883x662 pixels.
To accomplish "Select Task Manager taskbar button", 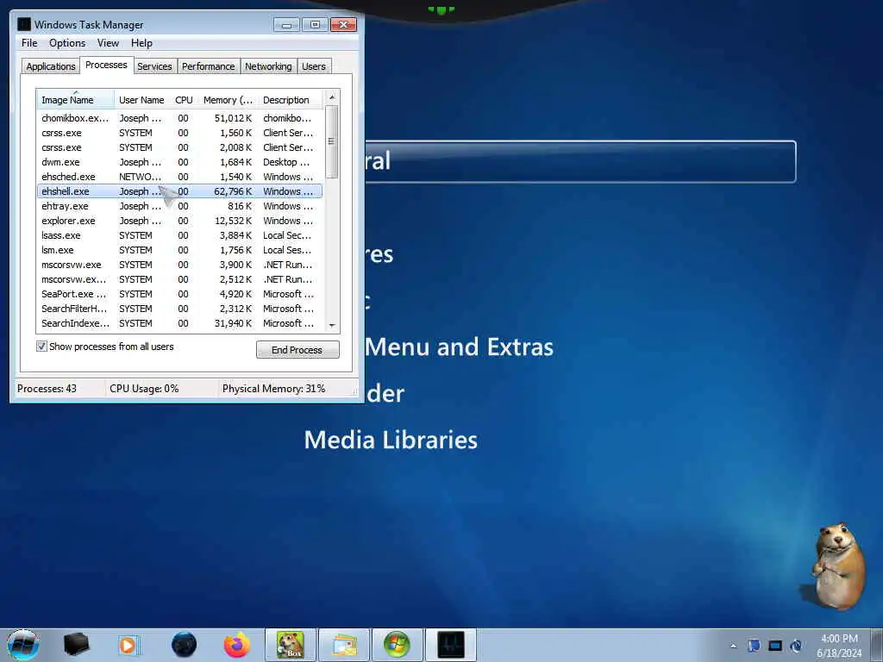I will pos(450,645).
